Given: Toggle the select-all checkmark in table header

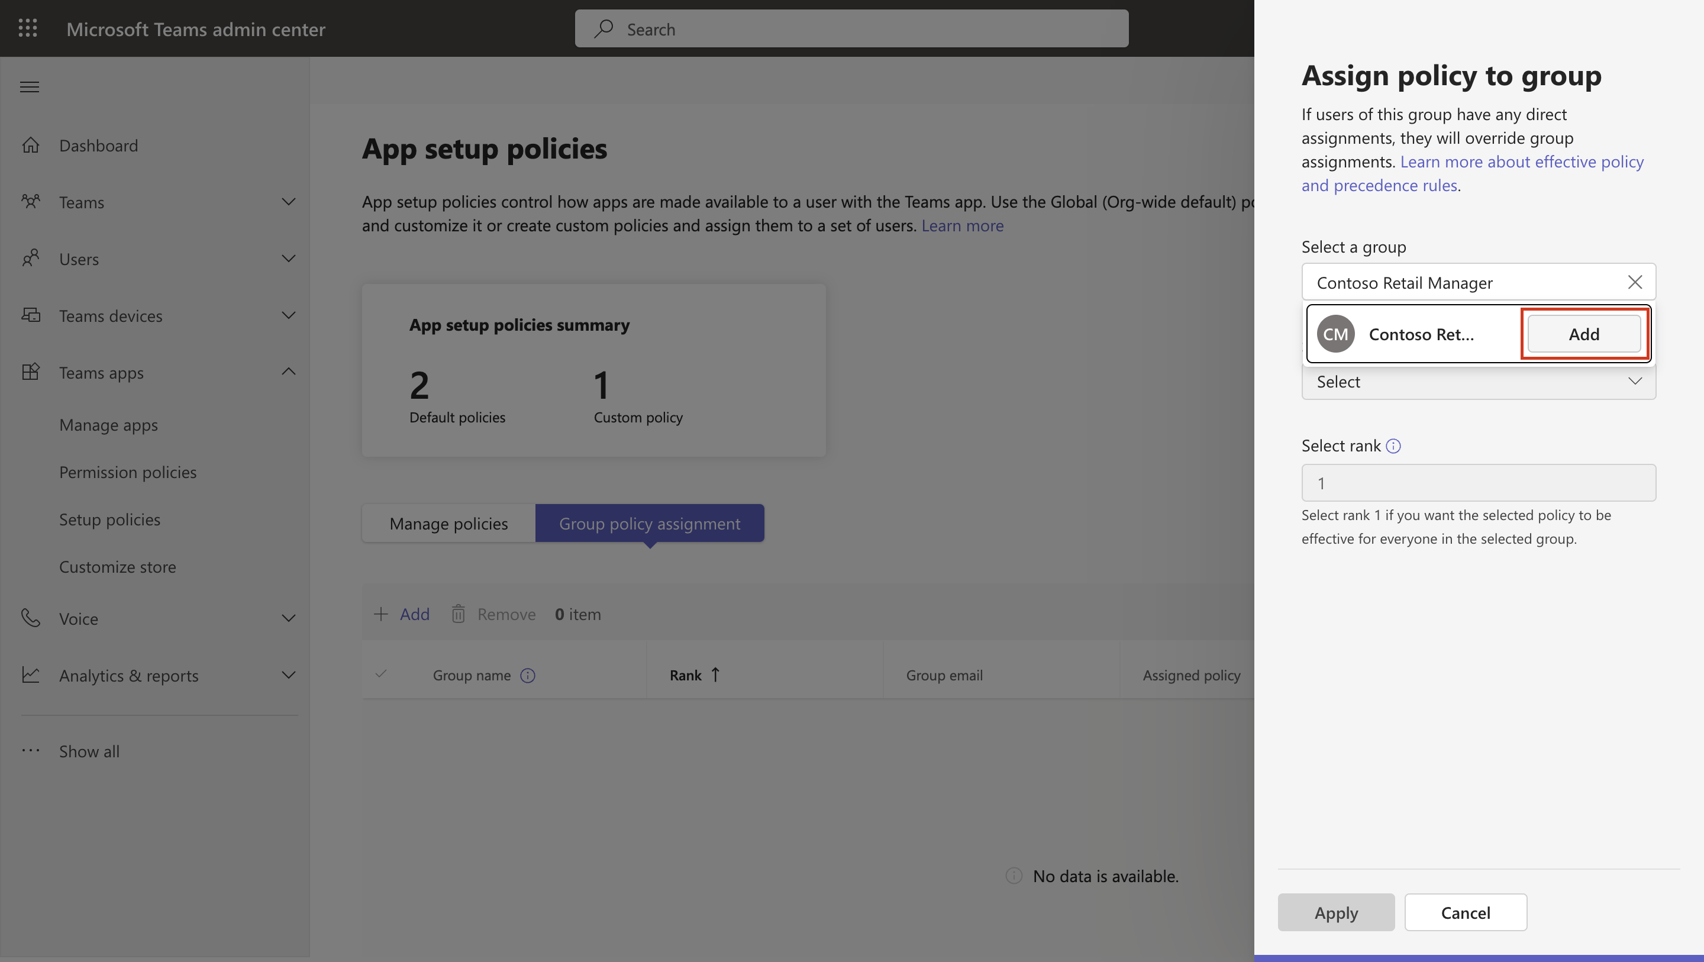Looking at the screenshot, I should point(381,675).
